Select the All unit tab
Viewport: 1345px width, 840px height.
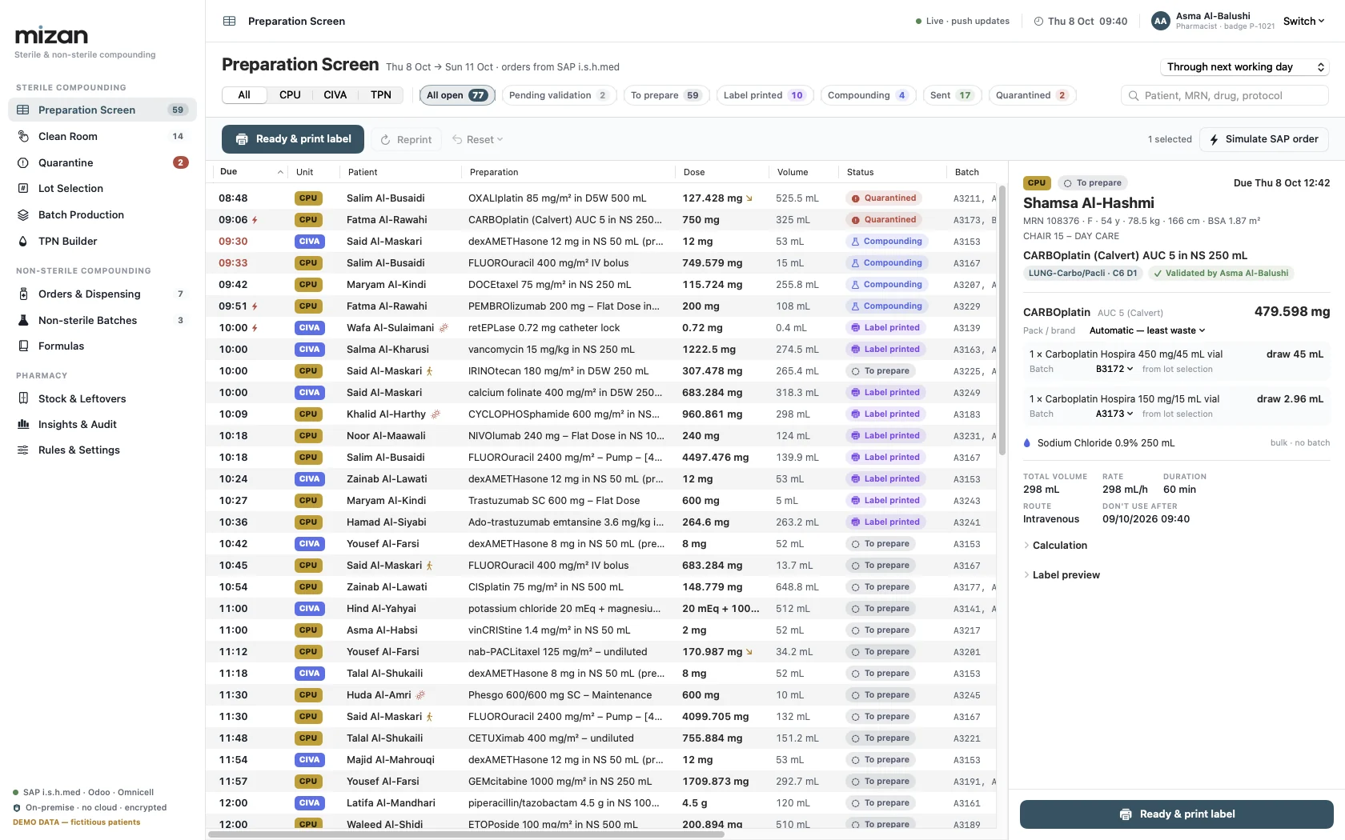244,95
